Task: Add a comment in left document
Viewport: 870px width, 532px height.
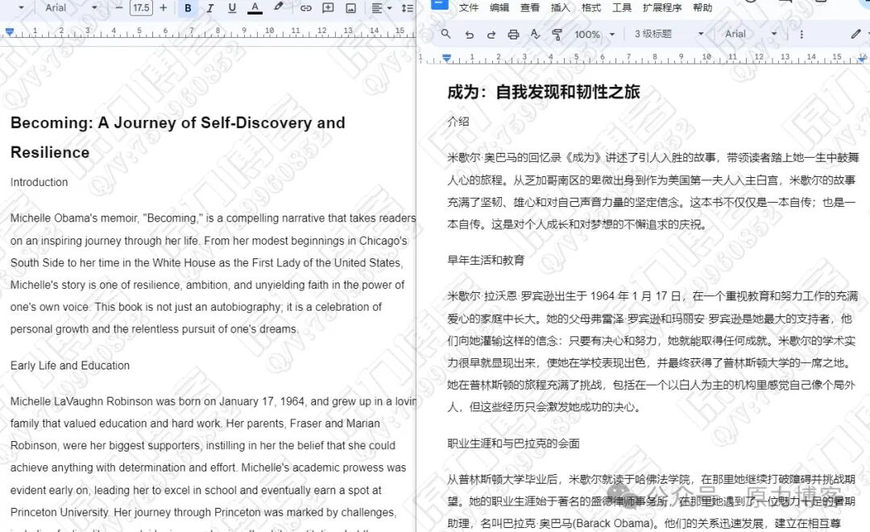Action: 328,8
